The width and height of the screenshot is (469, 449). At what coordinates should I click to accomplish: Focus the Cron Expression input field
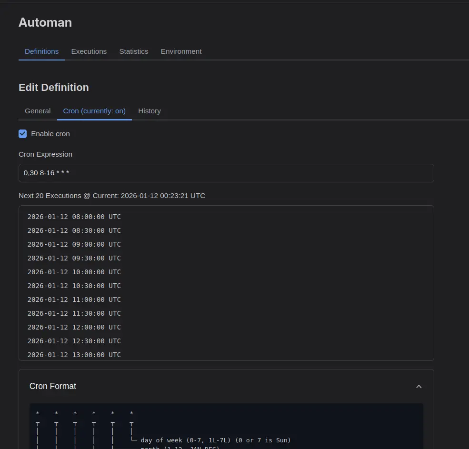point(226,173)
